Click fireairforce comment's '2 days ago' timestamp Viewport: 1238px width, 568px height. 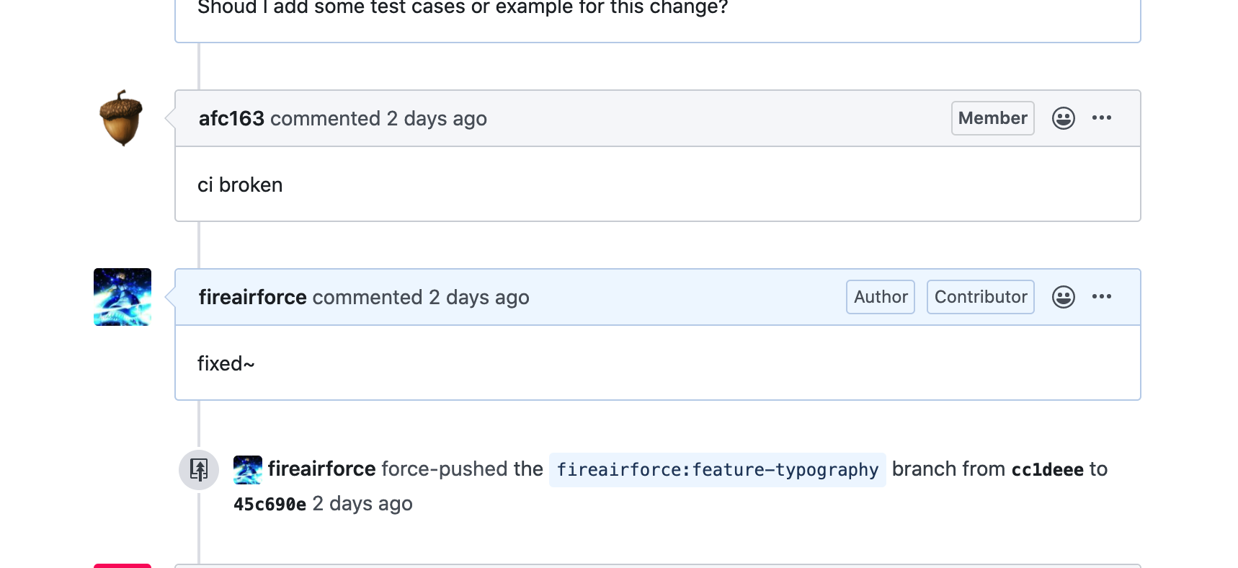click(478, 297)
